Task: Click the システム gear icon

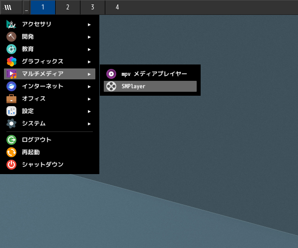Action: coord(11,124)
